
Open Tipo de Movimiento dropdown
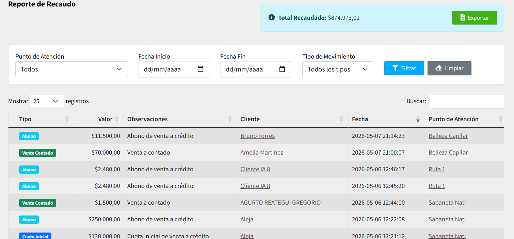(x=338, y=69)
